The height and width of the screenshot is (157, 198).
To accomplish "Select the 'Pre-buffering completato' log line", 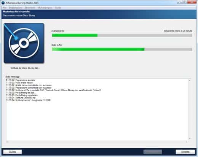I will [22, 95].
